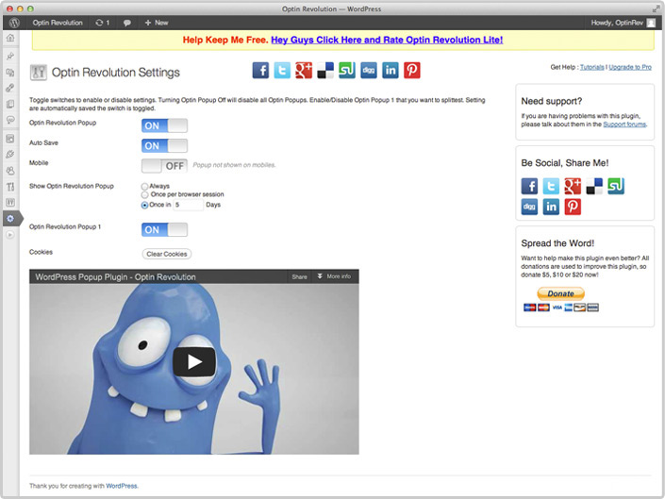665x499 pixels.
Task: Click the Days number input field
Action: click(x=189, y=205)
